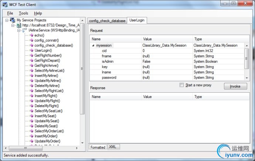Open the File menu

pos(10,13)
